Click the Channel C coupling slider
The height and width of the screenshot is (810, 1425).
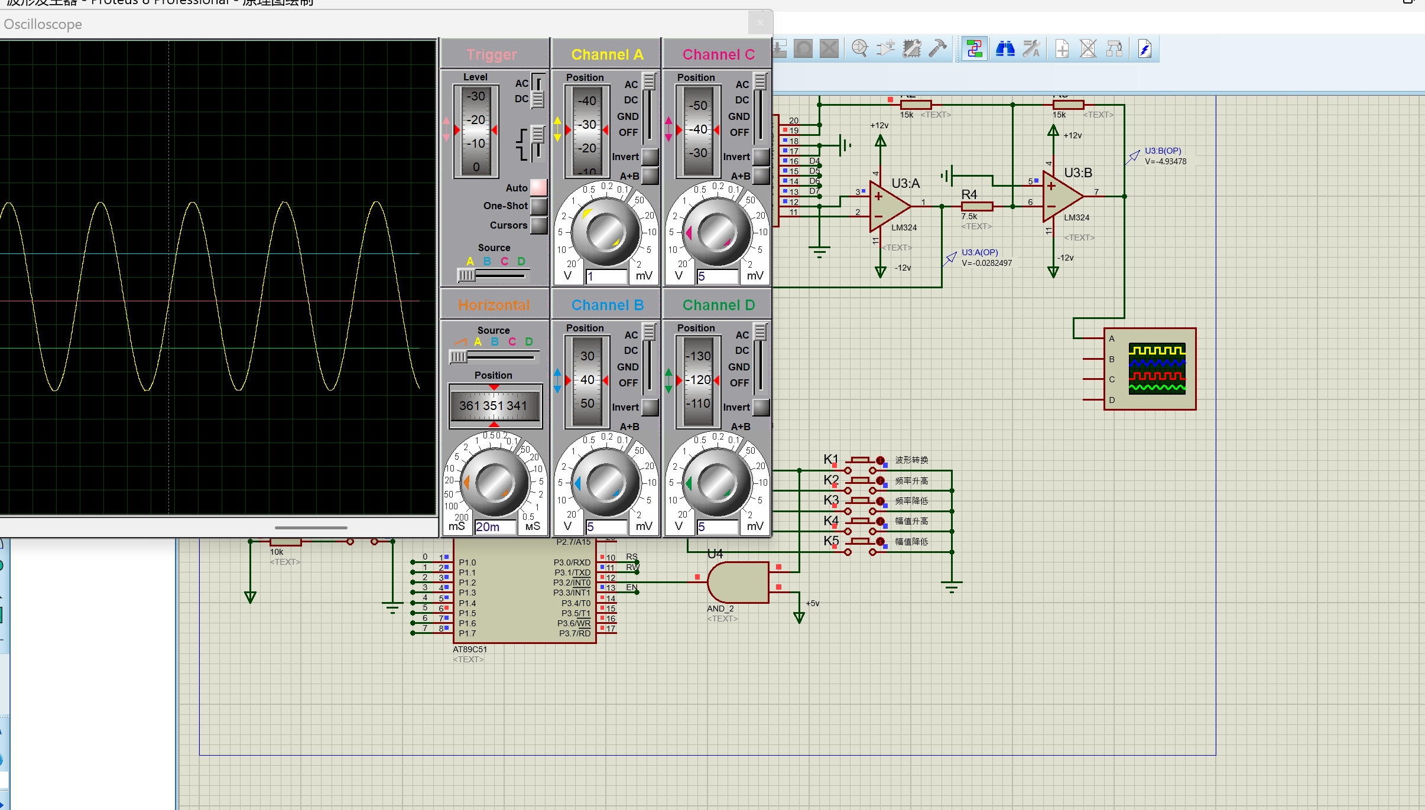tap(760, 108)
